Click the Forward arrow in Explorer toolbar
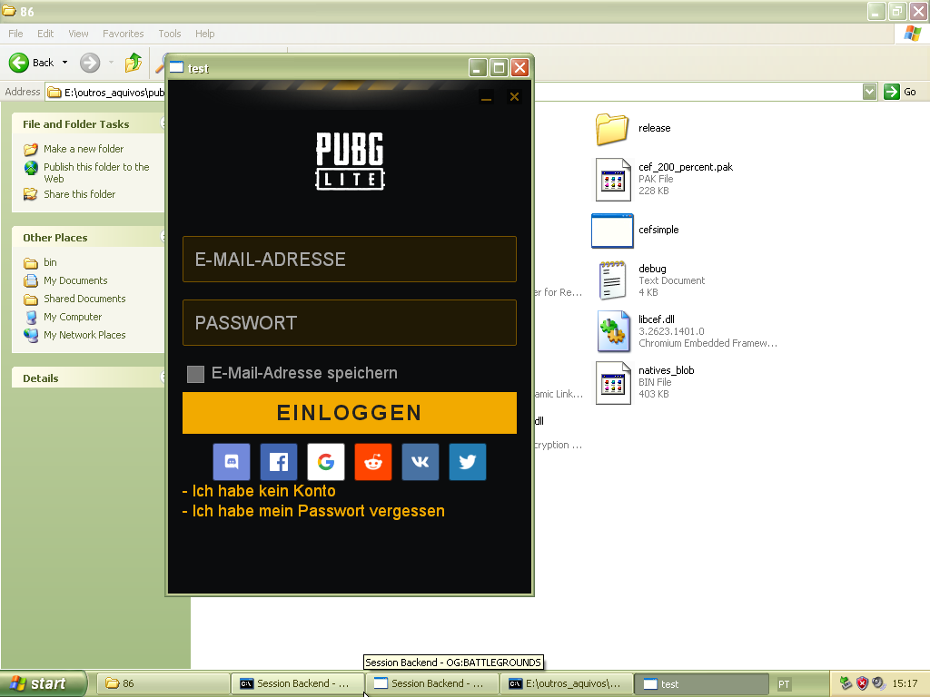Viewport: 930px width, 697px height. [x=90, y=63]
